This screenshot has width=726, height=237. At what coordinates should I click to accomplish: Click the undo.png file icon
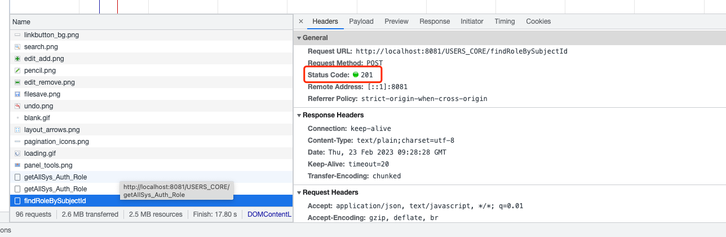tap(17, 106)
